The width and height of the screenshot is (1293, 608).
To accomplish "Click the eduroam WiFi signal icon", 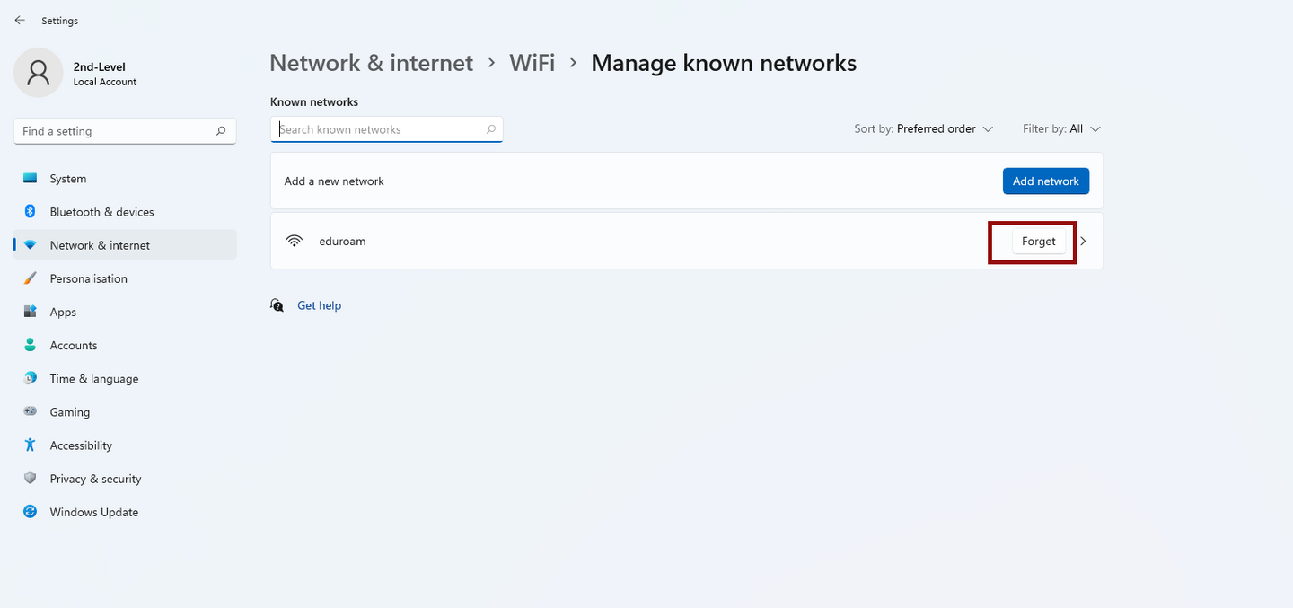I will pyautogui.click(x=295, y=241).
